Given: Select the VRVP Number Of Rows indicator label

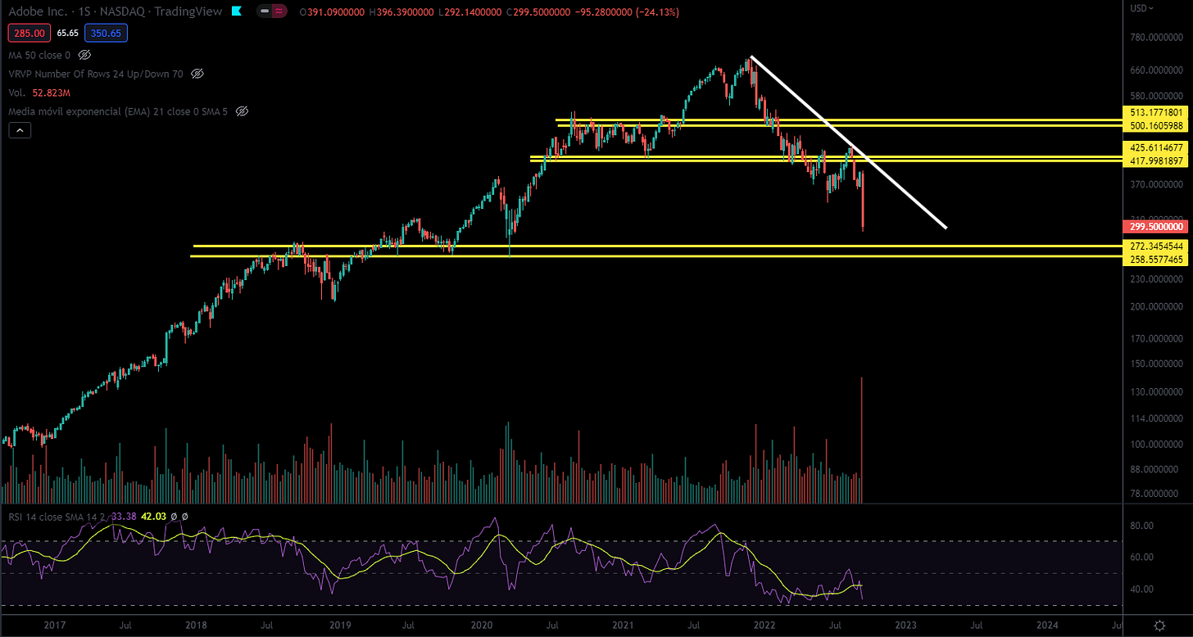Looking at the screenshot, I should pos(97,74).
